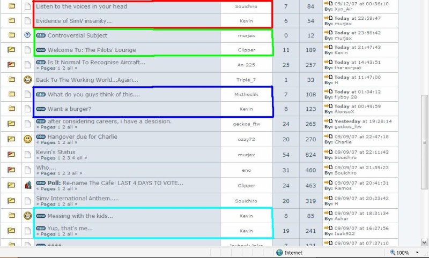View profile of thread starter Souichiro on Listen to the voices row
The image size is (429, 258).
pos(246,6)
